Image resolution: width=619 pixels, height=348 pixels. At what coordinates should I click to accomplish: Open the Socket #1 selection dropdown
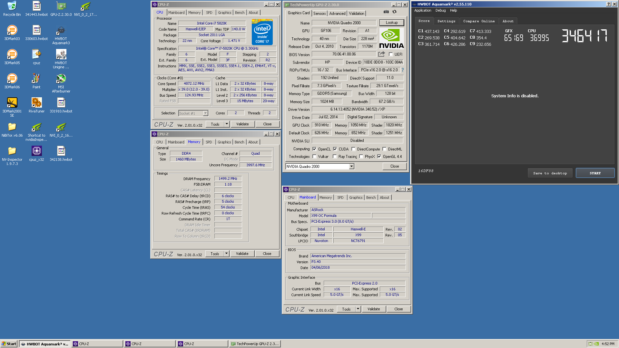[205, 113]
